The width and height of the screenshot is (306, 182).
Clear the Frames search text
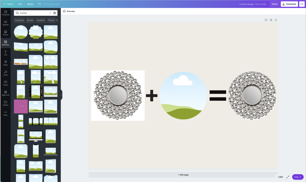[50, 13]
